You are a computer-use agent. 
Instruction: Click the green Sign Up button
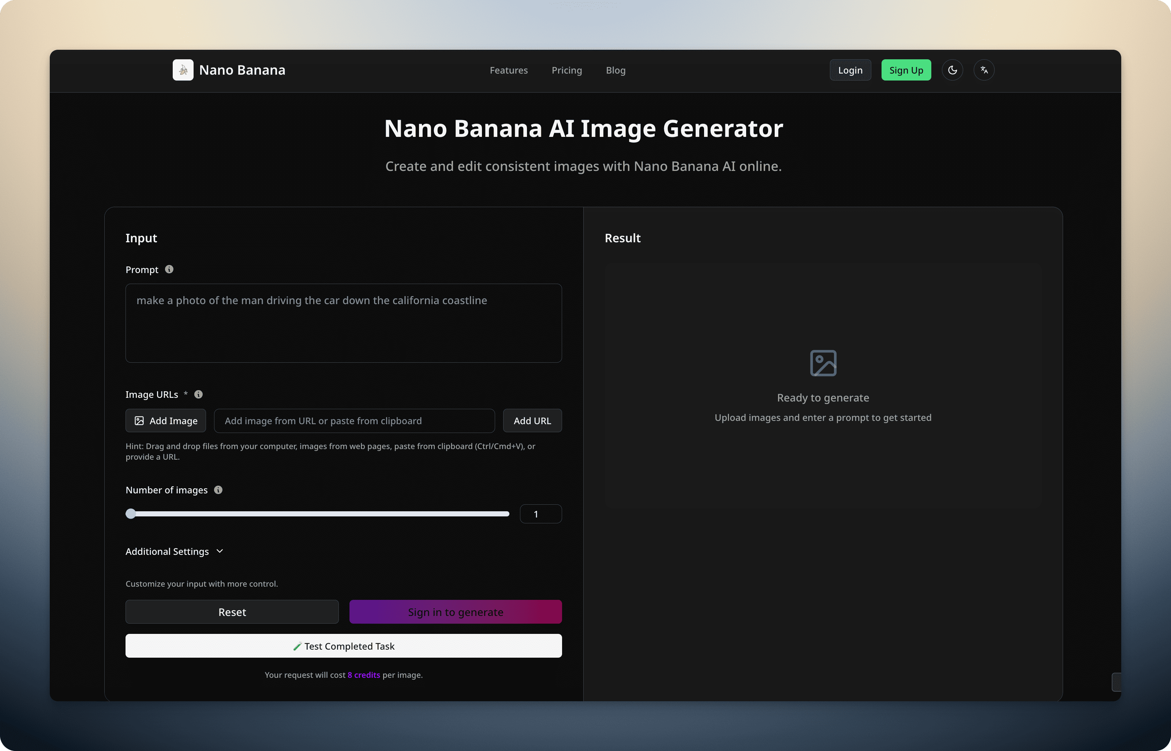point(906,69)
